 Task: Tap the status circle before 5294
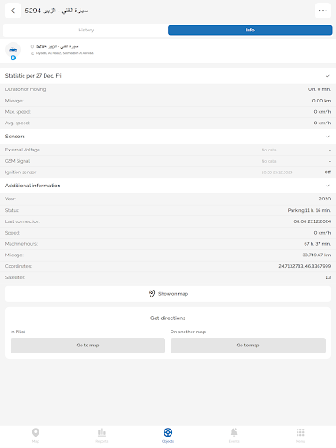point(32,46)
